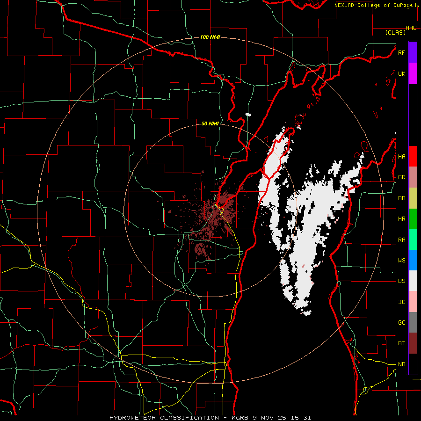421x421 pixels.
Task: Click the RA light-green legend swatch
Action: pyautogui.click(x=413, y=240)
